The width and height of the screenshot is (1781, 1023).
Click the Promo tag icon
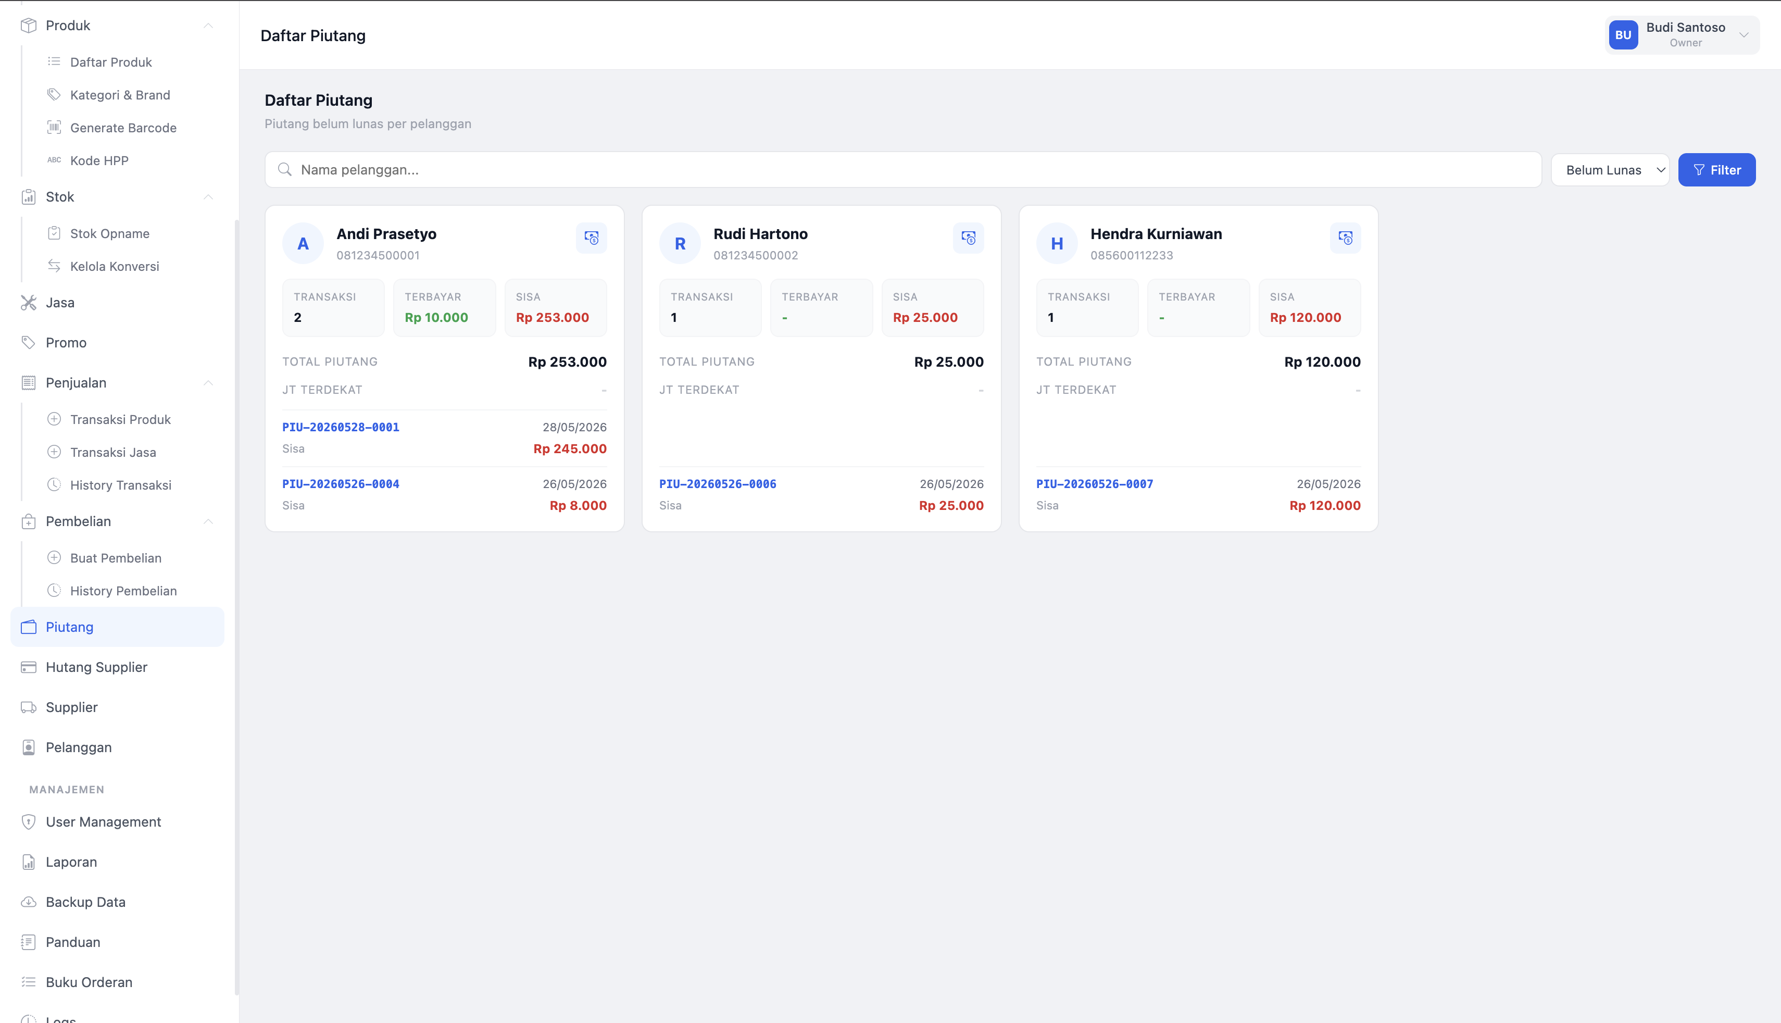28,343
